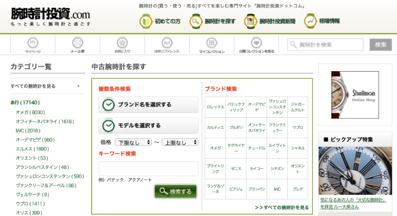The image size is (397, 216).
Task: Click the magnifier icon in the search box
Action: [x=293, y=45]
